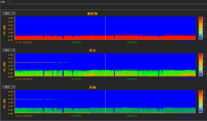Click the 因子 button above 颗粒物 chart
Viewport: 207px width, 121px height.
tap(7, 13)
